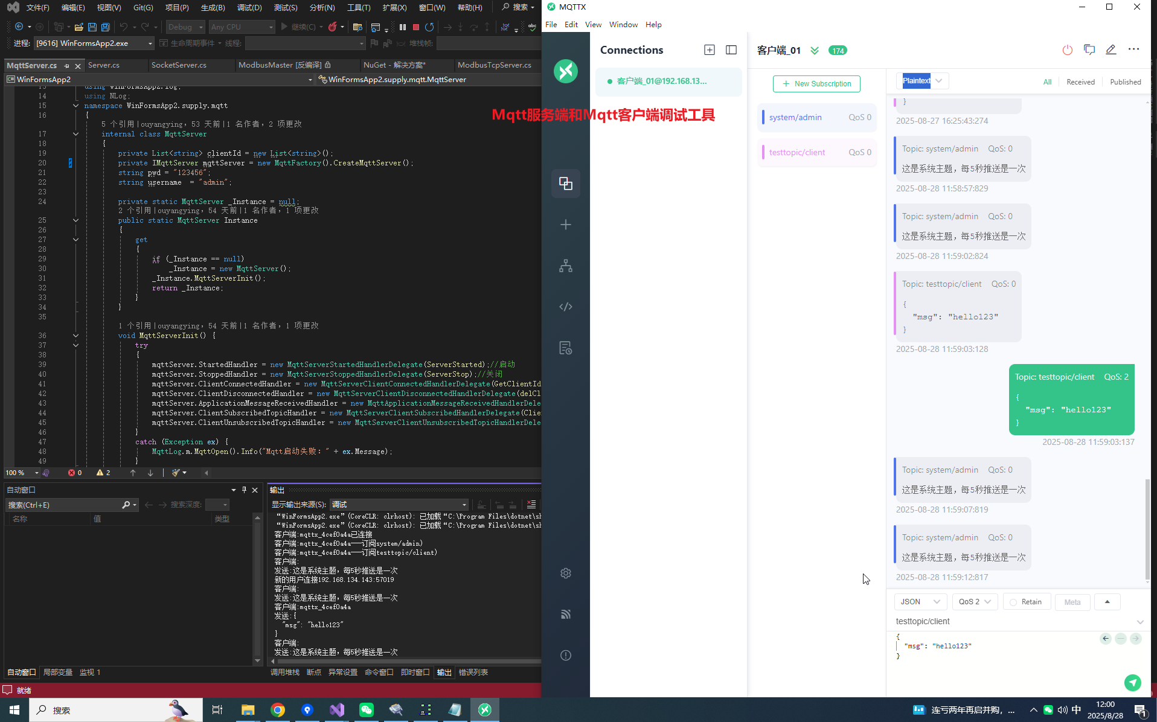The width and height of the screenshot is (1157, 722).
Task: Open Connections view in MQTTX sidebar
Action: click(566, 184)
